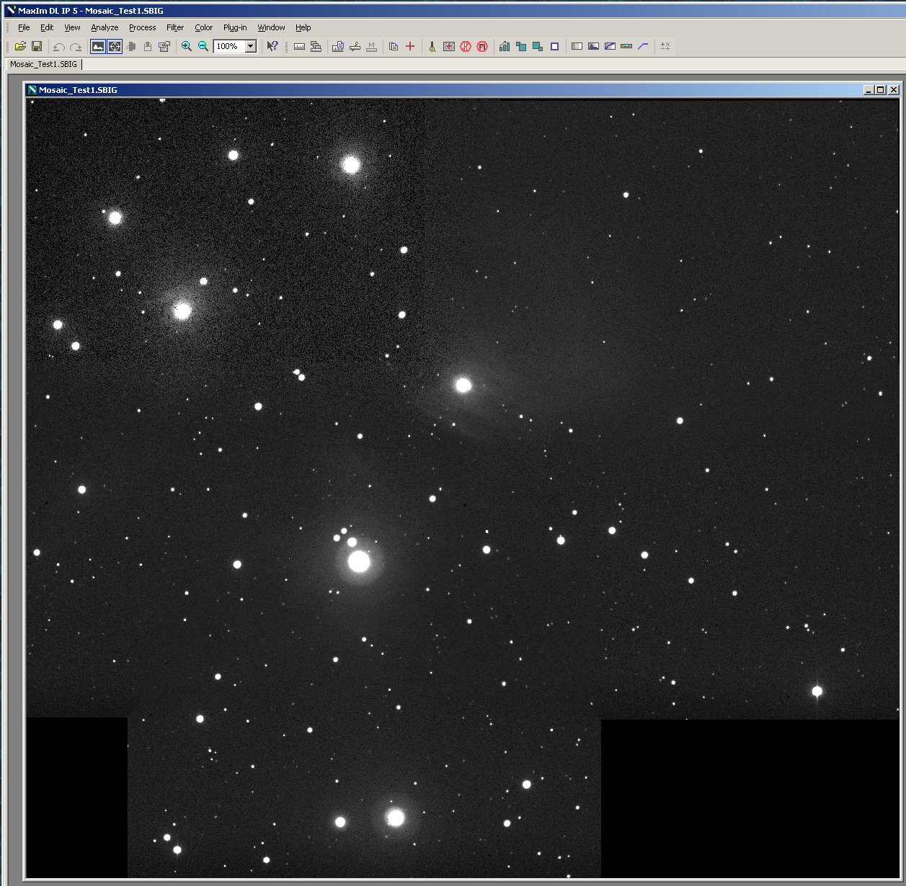
Task: Click the 100% zoom level field
Action: 229,46
